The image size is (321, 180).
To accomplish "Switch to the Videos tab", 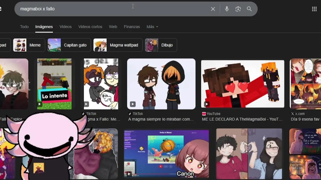I will 65,27.
